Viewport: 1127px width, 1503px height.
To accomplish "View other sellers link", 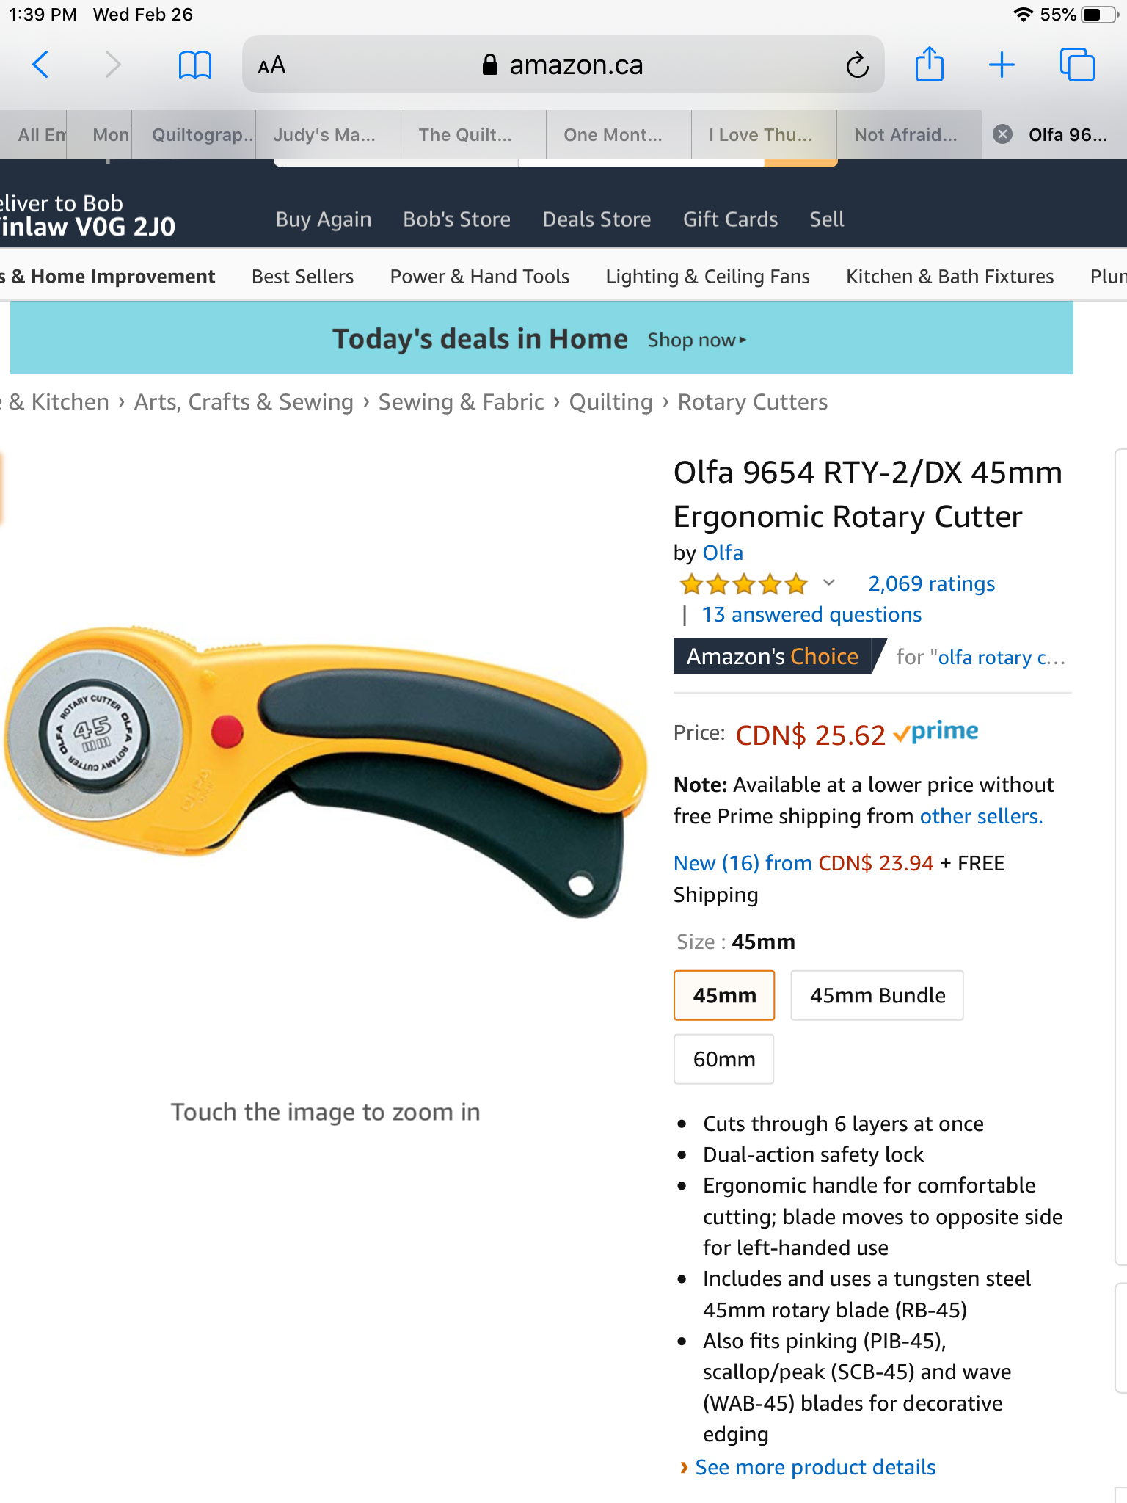I will point(981,816).
